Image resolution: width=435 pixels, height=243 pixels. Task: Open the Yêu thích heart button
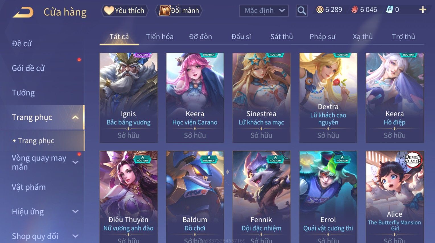click(125, 11)
